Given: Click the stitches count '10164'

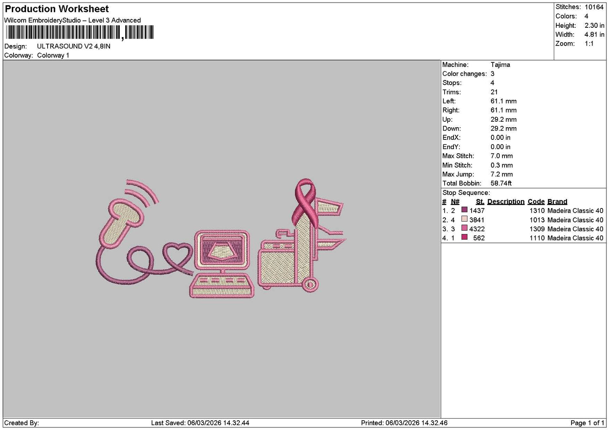Looking at the screenshot, I should coord(594,7).
